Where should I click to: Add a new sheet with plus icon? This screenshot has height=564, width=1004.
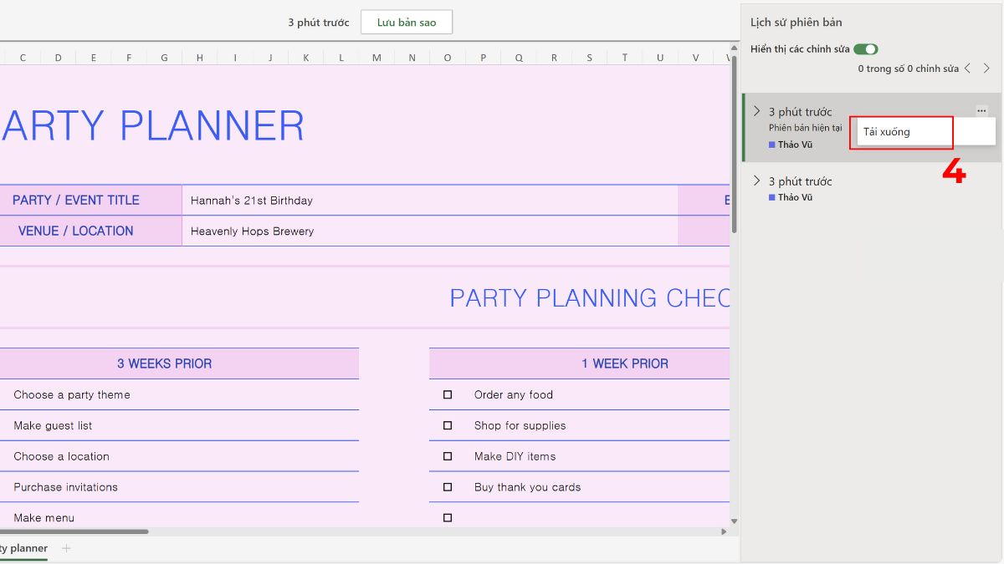tap(67, 548)
